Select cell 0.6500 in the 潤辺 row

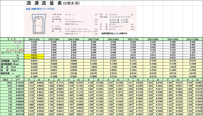[34, 67]
